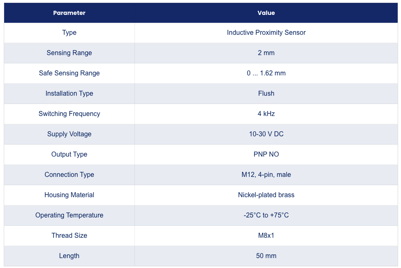Click the 2 mm sensing range value
Viewport: 401px width, 268px height.
tap(266, 53)
